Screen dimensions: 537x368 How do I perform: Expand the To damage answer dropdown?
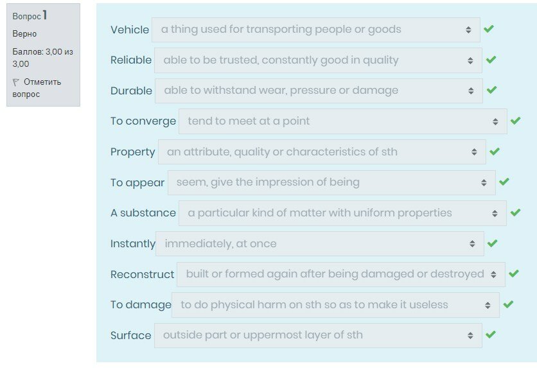(x=335, y=305)
